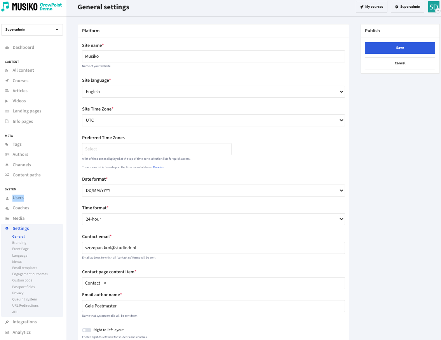The image size is (441, 340).
Task: Open the API settings submenu
Action: click(15, 312)
